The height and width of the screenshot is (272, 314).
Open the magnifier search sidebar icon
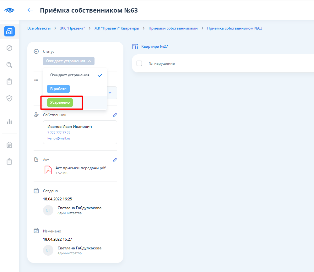click(x=9, y=65)
